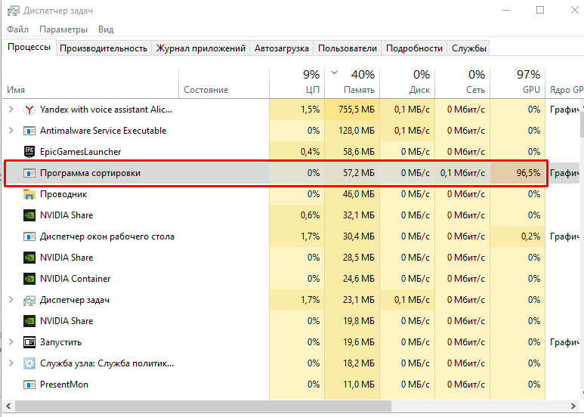Click the 18,2 МБ memory cell
Screen dimensions: 584x417
352,363
